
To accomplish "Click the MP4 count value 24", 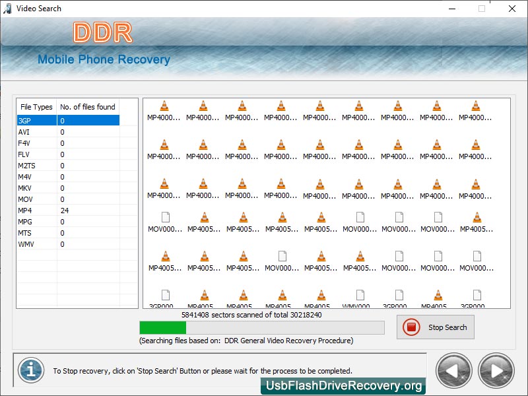I will (x=65, y=211).
